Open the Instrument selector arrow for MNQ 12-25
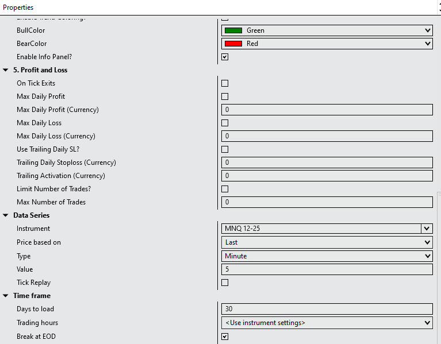Viewport: 441px width, 344px height. pyautogui.click(x=427, y=229)
